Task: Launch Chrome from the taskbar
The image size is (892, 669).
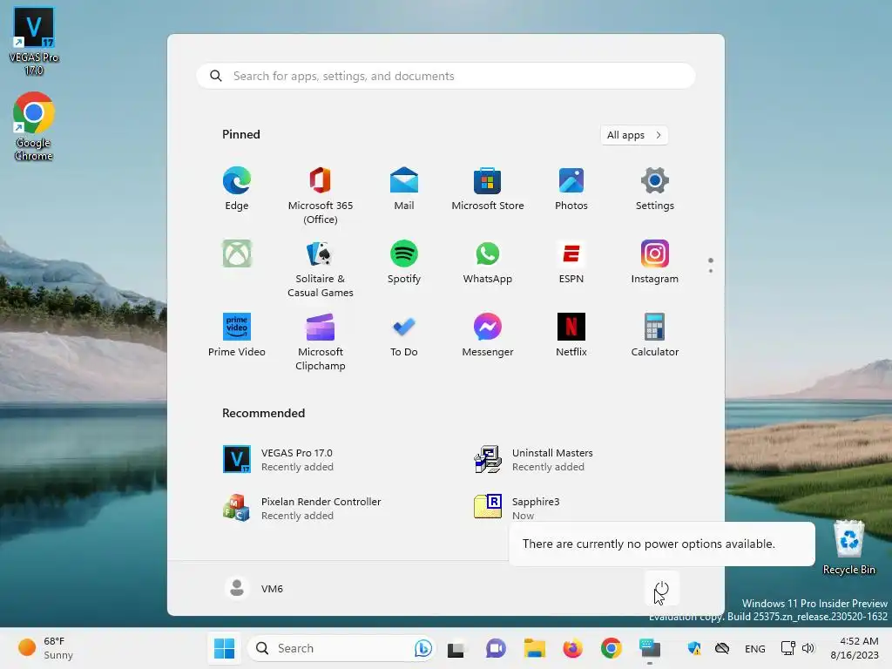Action: click(612, 648)
